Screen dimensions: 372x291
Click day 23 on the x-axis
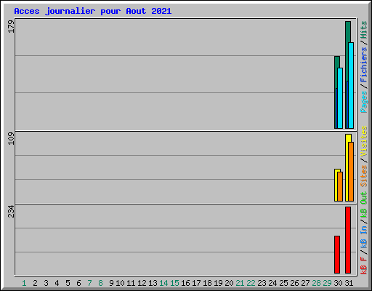coord(262,283)
